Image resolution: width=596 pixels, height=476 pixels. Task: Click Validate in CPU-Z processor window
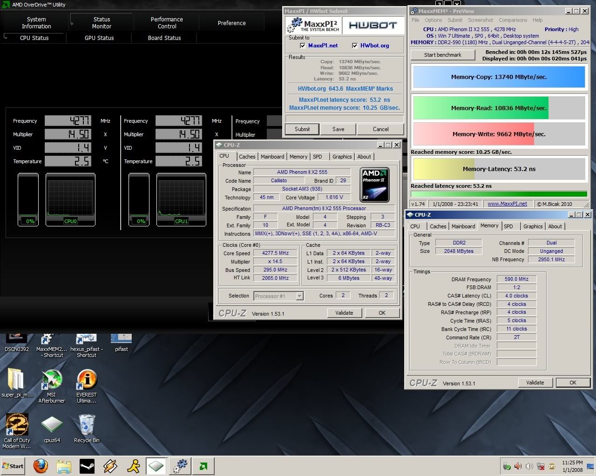click(344, 313)
